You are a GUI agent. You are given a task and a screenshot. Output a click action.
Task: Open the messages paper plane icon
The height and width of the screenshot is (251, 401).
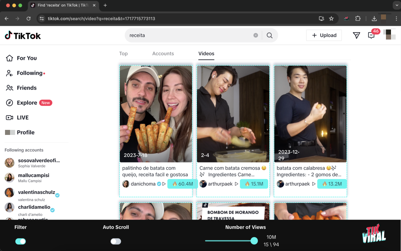(x=356, y=35)
